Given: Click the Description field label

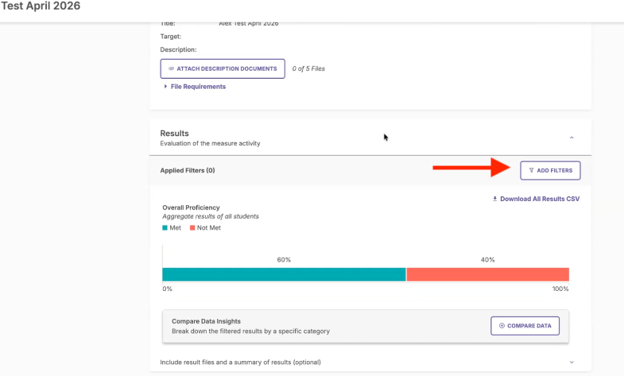Looking at the screenshot, I should (178, 50).
